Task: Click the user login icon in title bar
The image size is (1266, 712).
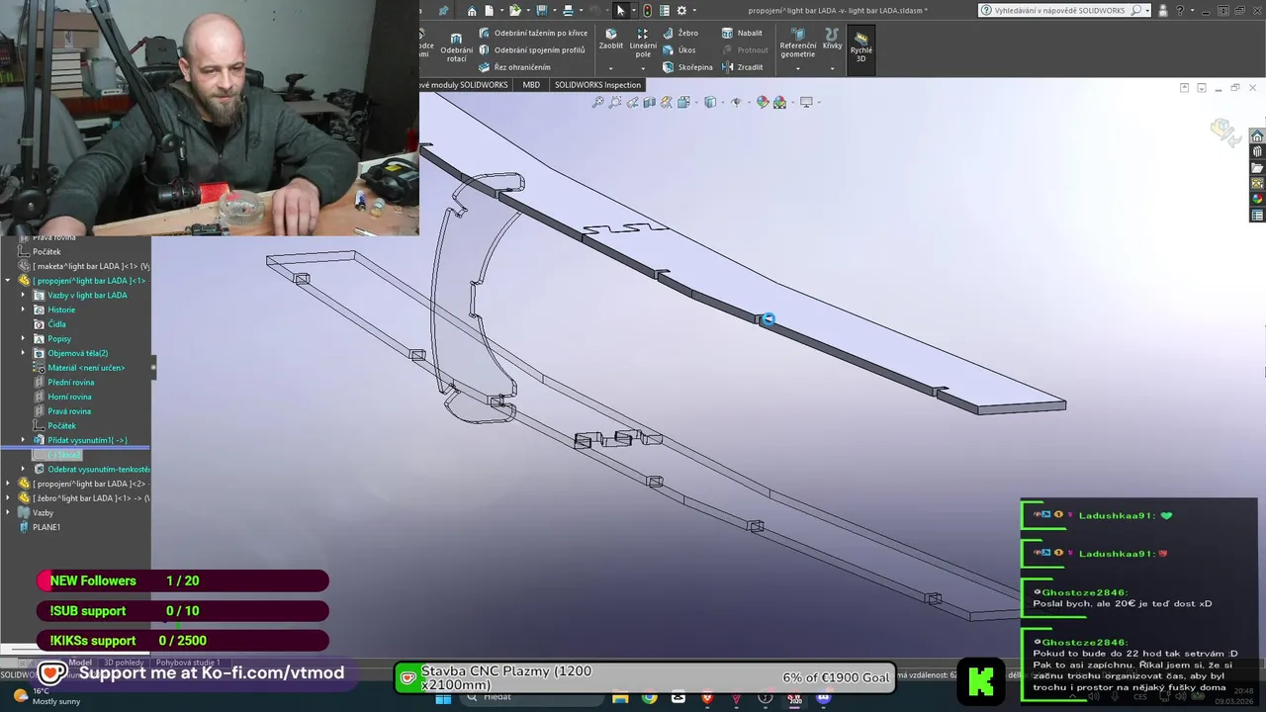Action: tap(1161, 10)
